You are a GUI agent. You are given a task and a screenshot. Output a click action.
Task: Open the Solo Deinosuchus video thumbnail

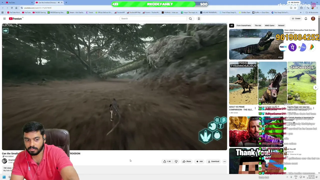256,44
